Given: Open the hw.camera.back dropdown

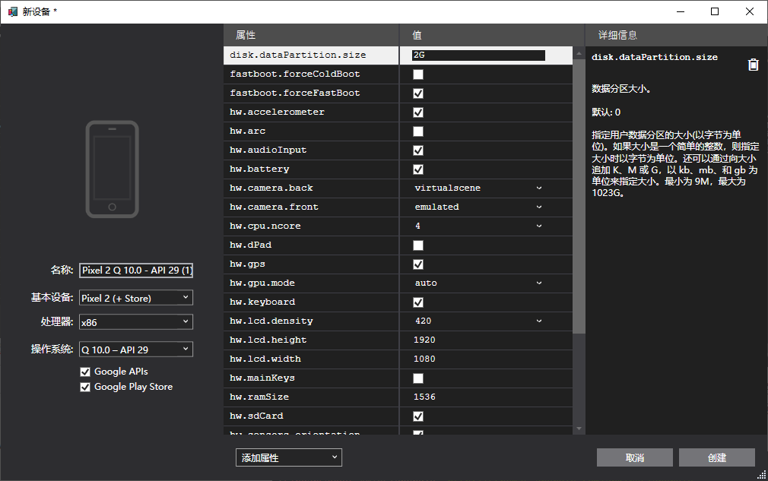Looking at the screenshot, I should point(538,188).
